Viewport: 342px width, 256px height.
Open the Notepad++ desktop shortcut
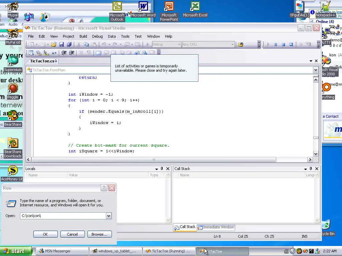[325, 9]
